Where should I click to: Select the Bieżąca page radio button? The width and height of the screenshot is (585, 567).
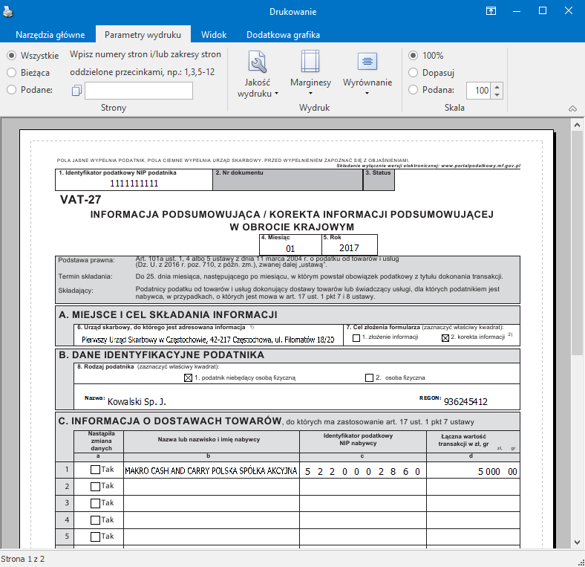click(x=11, y=72)
